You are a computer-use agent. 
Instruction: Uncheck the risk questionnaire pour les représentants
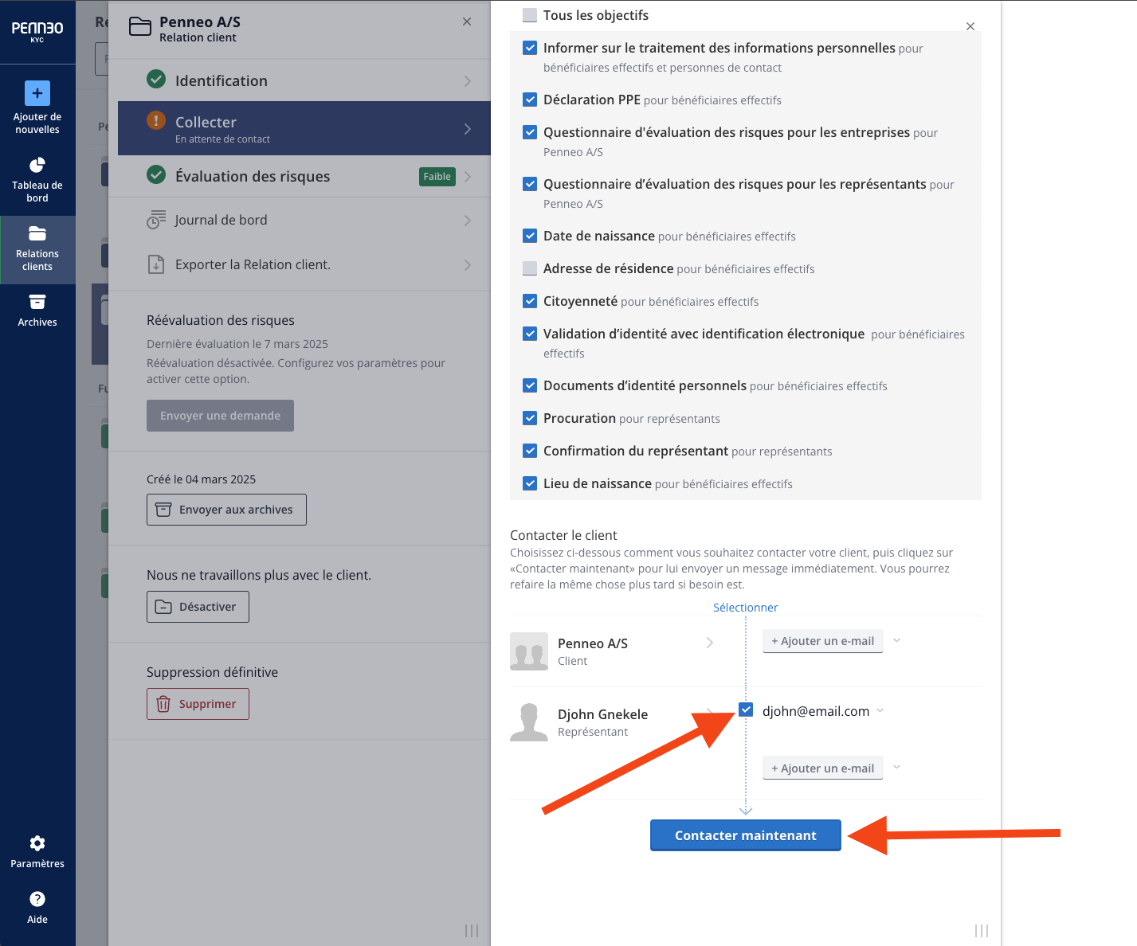click(x=530, y=184)
